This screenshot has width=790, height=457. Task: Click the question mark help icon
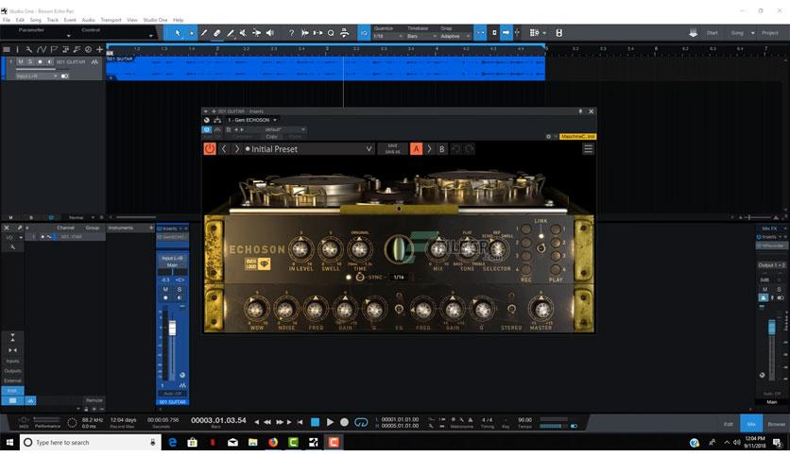tap(291, 33)
